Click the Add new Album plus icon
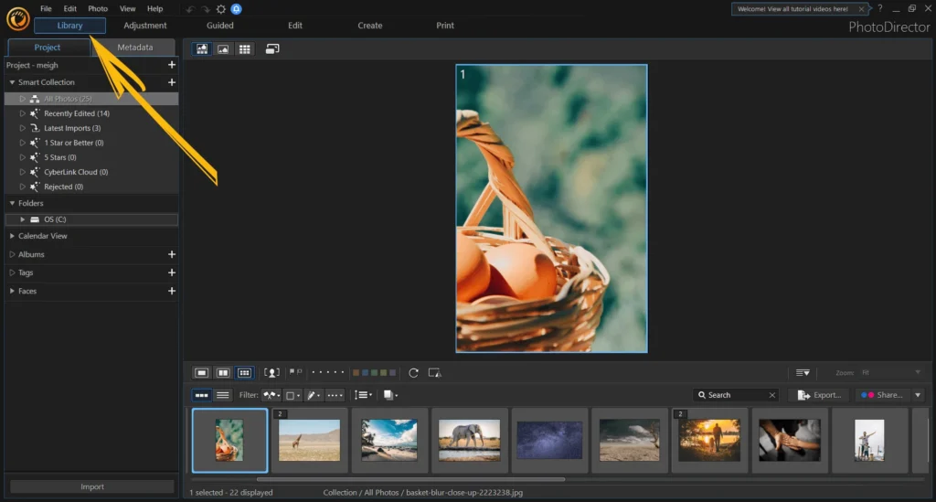Screen dimensions: 936x502 [x=172, y=254]
